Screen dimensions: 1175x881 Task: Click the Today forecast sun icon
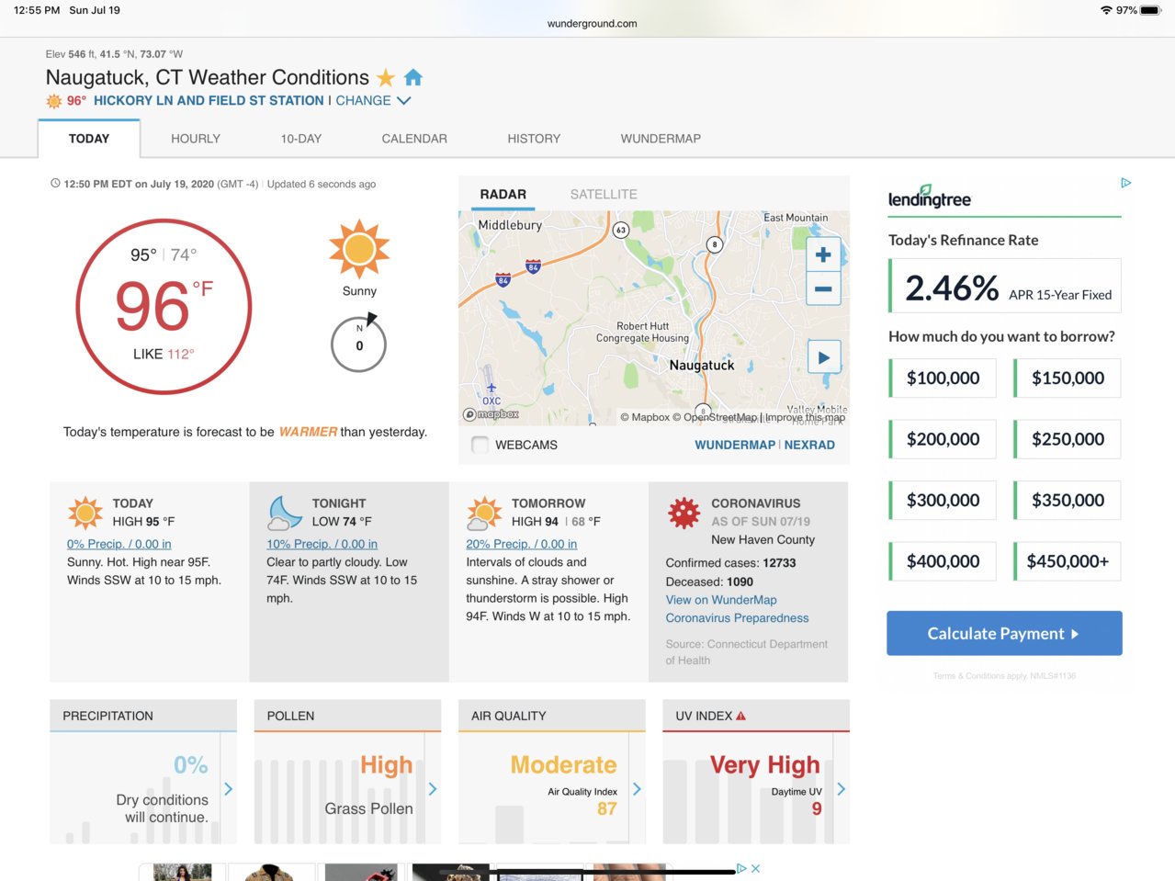tap(85, 513)
